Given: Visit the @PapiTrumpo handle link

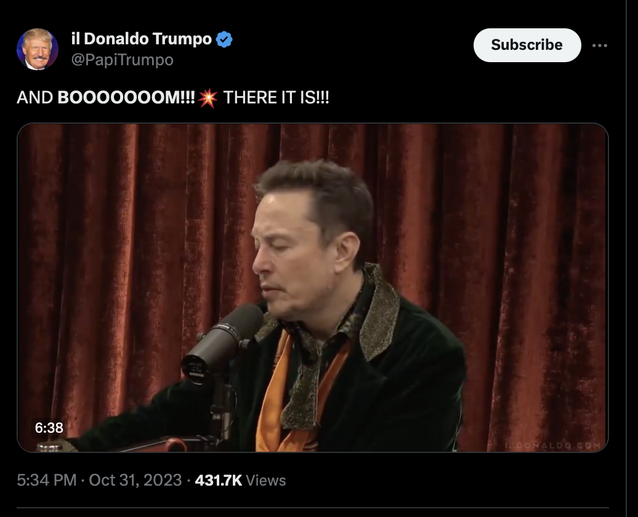Looking at the screenshot, I should (122, 60).
